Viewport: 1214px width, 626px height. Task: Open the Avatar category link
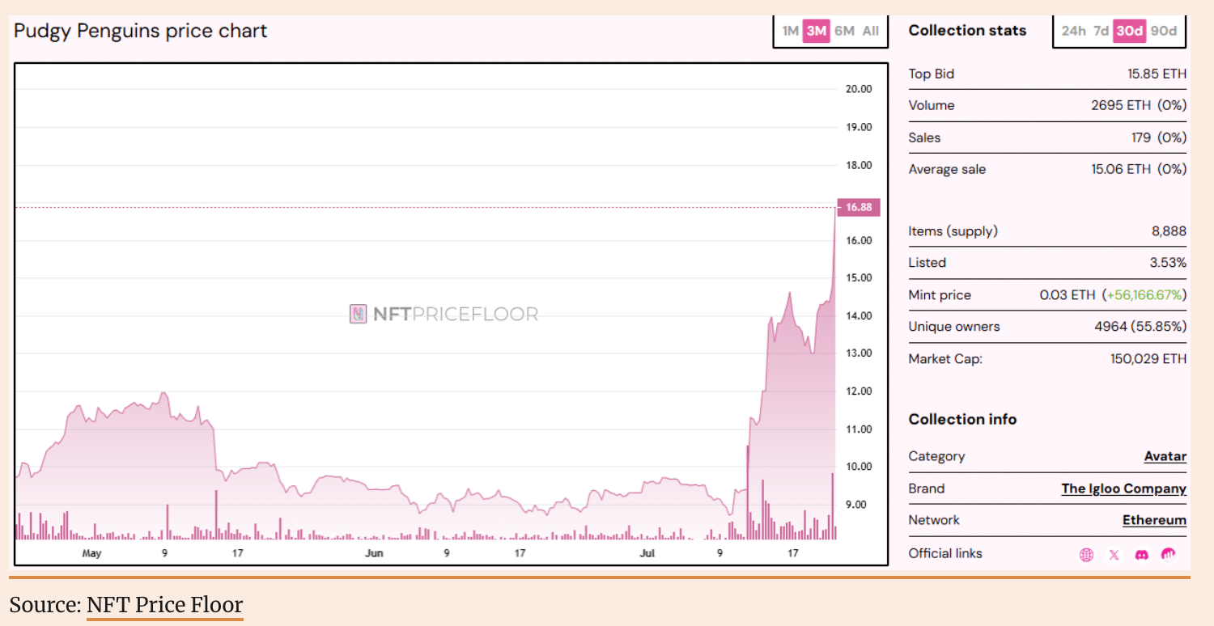coord(1165,456)
